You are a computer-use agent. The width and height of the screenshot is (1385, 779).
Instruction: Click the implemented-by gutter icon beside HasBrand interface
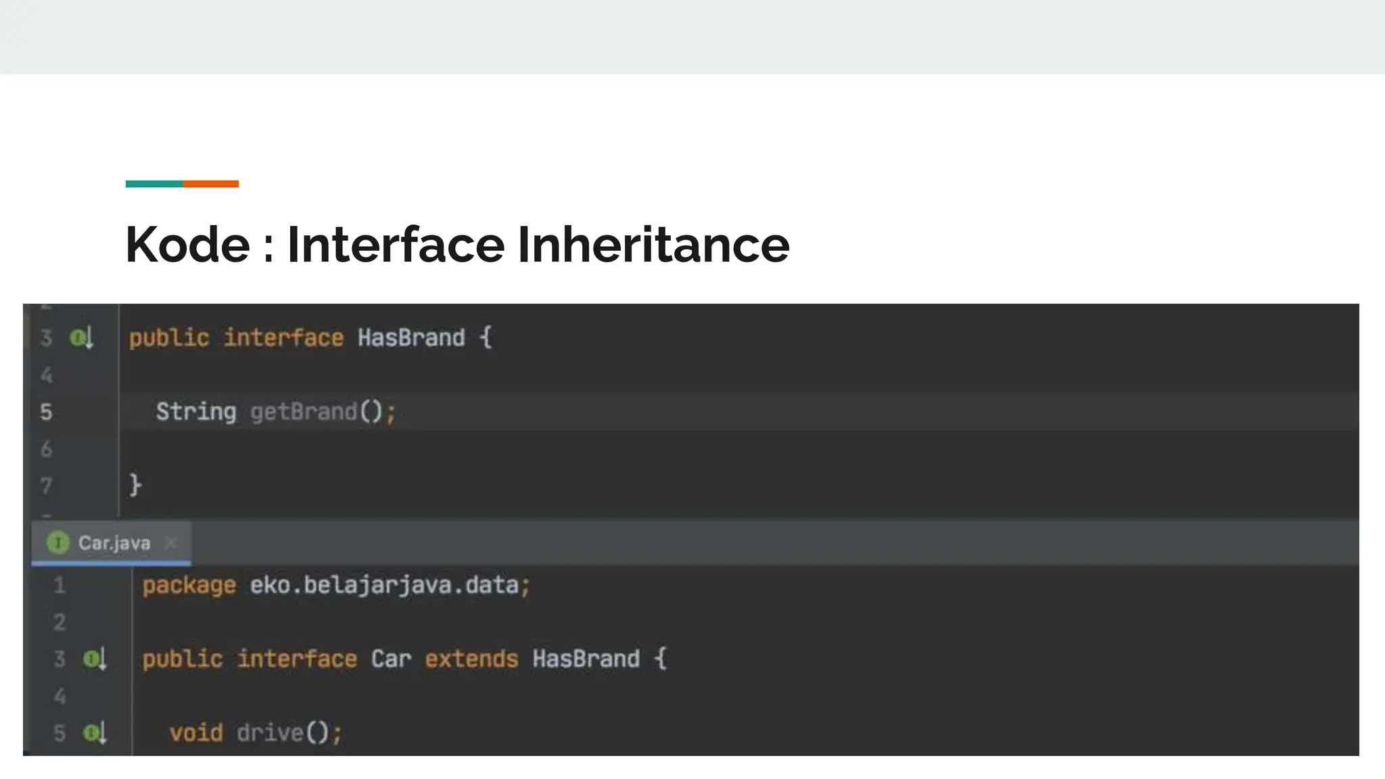[x=82, y=337]
